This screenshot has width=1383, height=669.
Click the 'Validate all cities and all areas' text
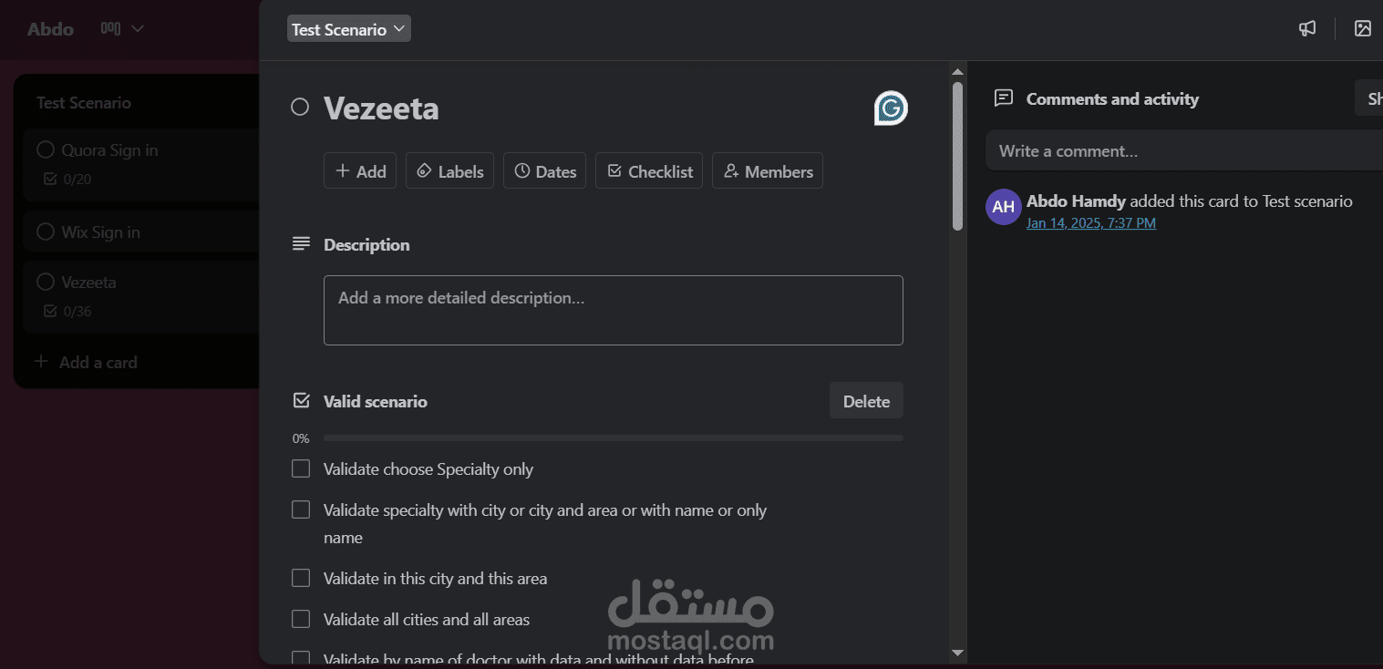427,620
